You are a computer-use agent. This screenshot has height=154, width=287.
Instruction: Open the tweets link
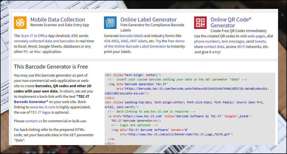click(260, 41)
